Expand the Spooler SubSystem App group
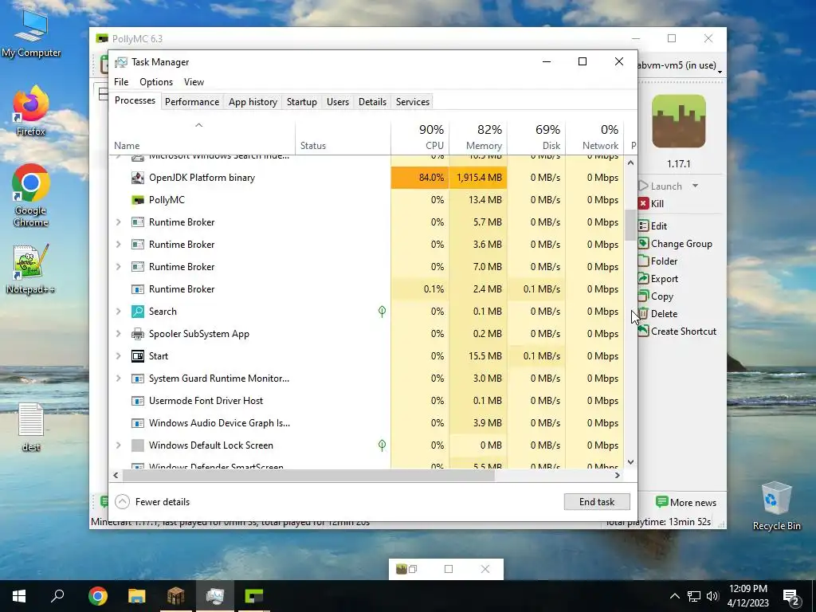The width and height of the screenshot is (816, 612). [x=118, y=334]
